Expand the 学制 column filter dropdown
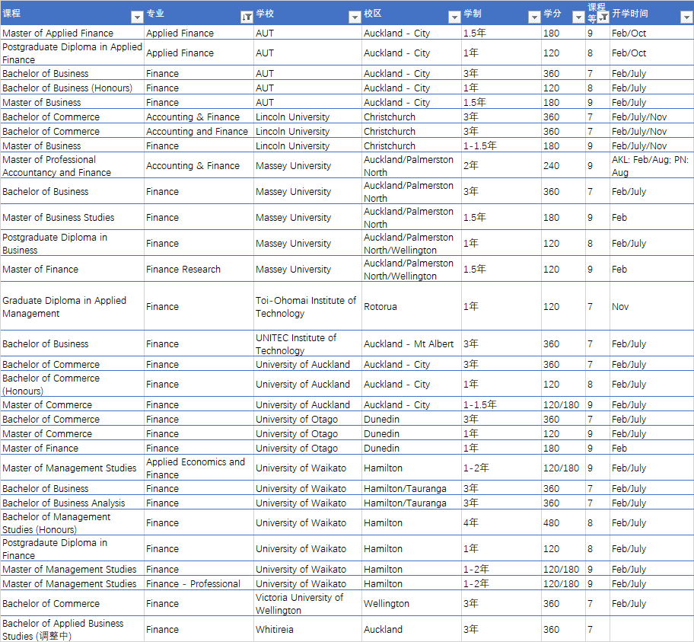The height and width of the screenshot is (642, 694). tap(534, 18)
